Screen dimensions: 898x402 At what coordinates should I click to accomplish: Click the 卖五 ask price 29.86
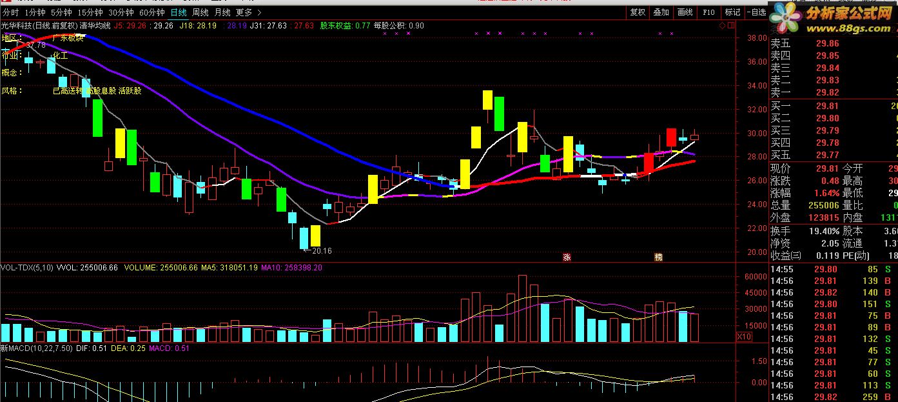828,43
